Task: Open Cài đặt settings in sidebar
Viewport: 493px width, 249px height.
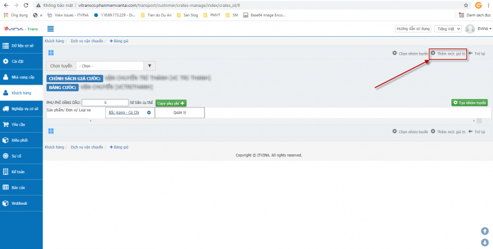Action: coord(21,62)
